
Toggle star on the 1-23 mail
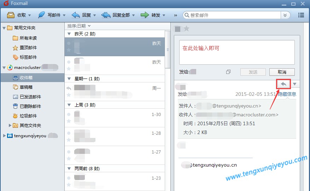tap(69, 185)
